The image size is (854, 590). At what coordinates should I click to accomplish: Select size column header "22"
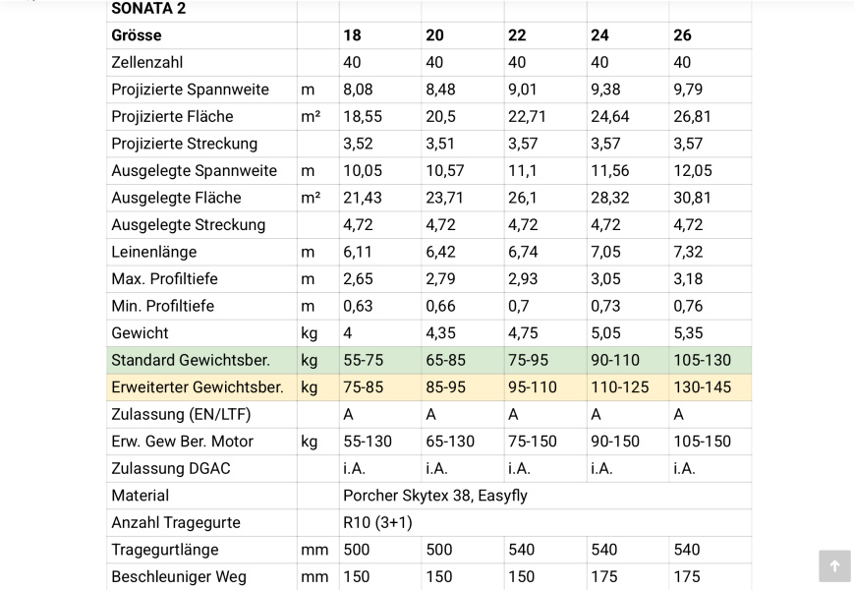(x=517, y=35)
